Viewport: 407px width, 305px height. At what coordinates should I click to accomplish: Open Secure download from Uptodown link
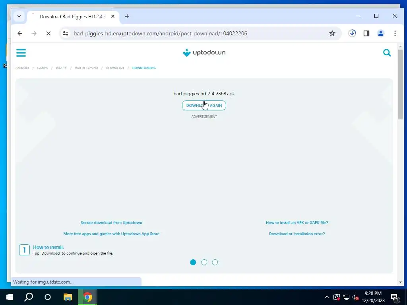(111, 222)
